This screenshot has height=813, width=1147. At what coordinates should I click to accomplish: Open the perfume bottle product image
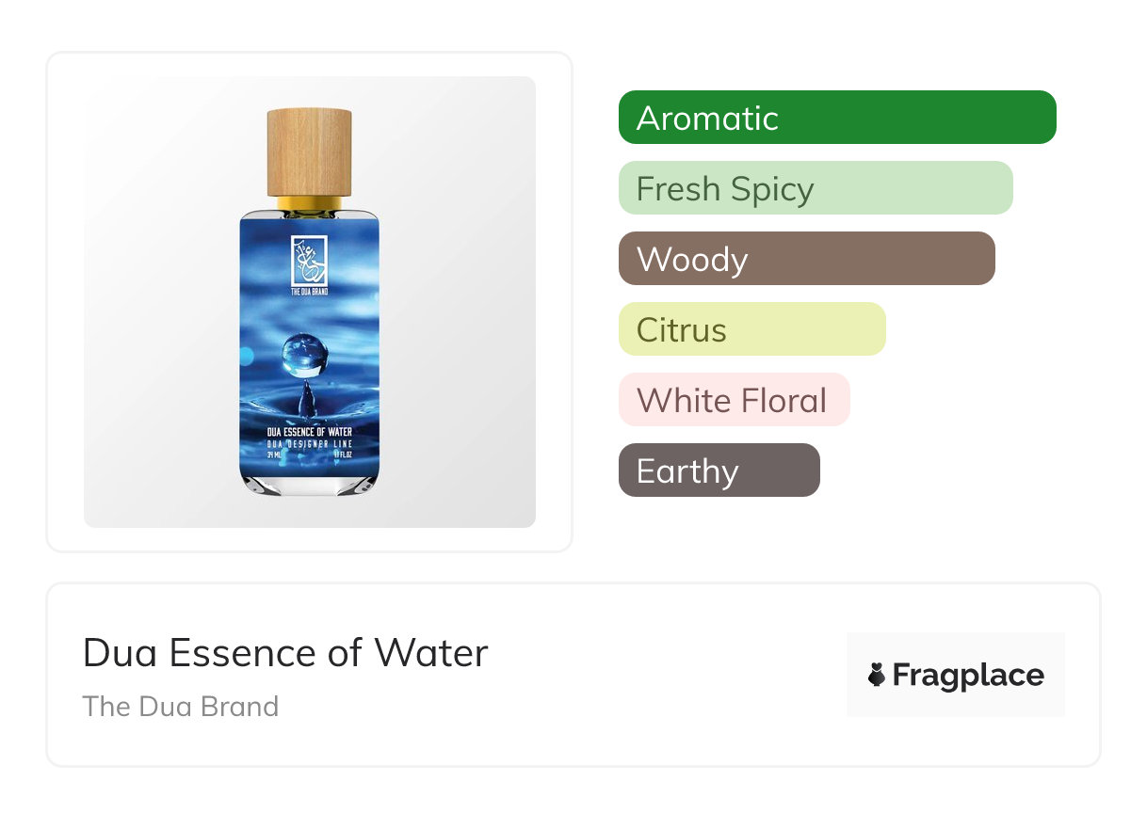coord(310,301)
